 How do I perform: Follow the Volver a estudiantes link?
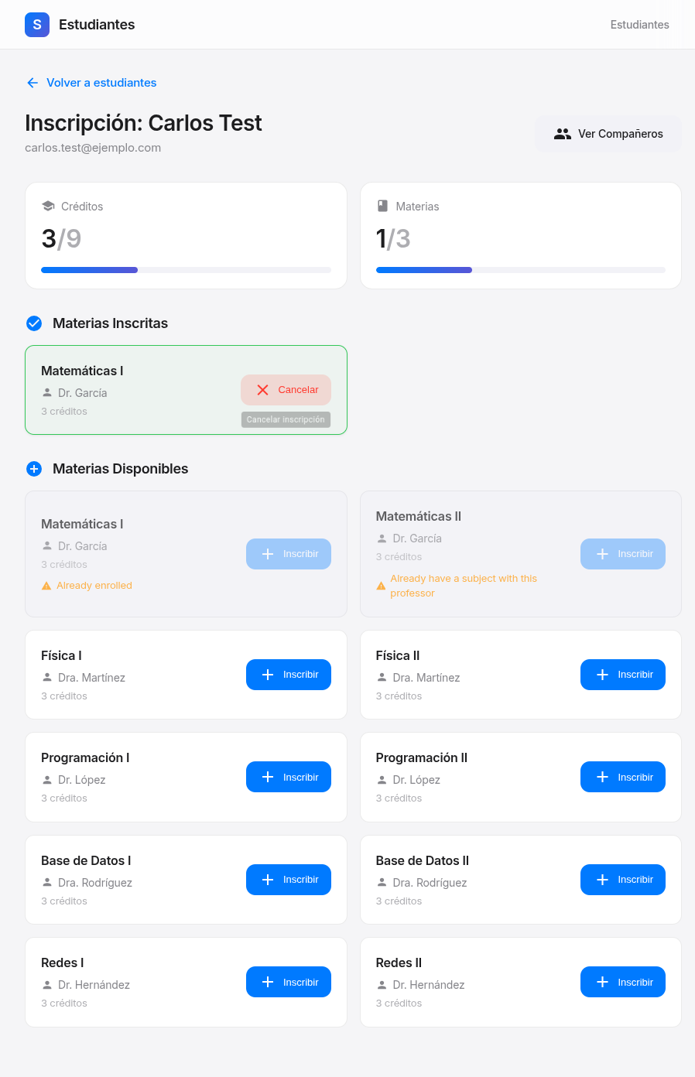click(101, 83)
